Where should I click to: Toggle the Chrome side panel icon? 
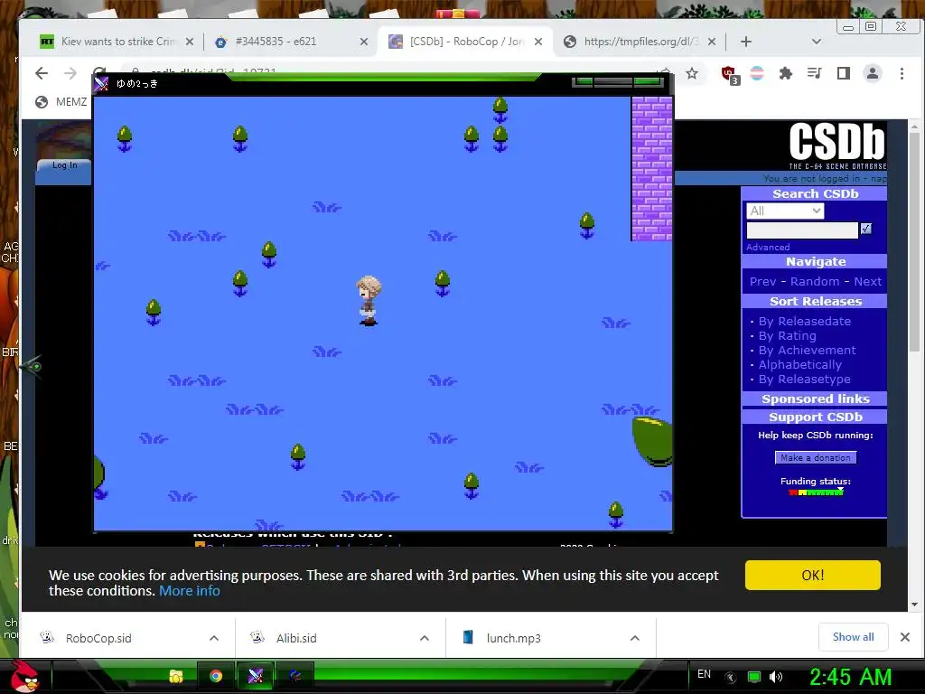[x=844, y=73]
